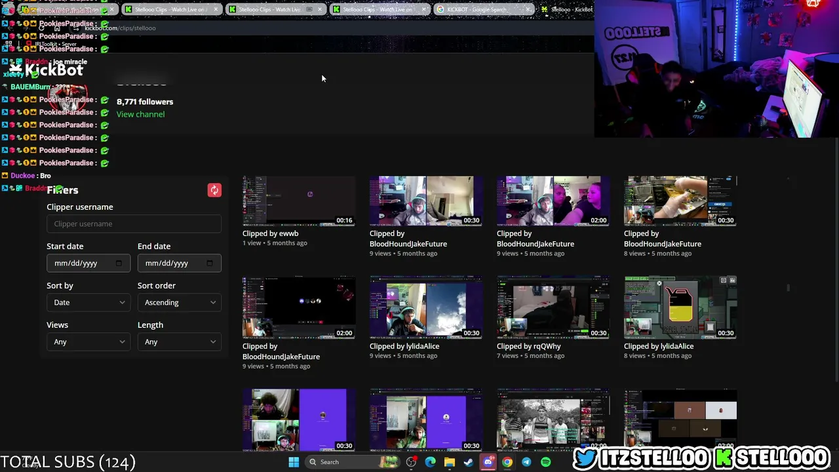The height and width of the screenshot is (472, 839).
Task: Click the End date mm/dd/yyyy field
Action: tap(180, 263)
